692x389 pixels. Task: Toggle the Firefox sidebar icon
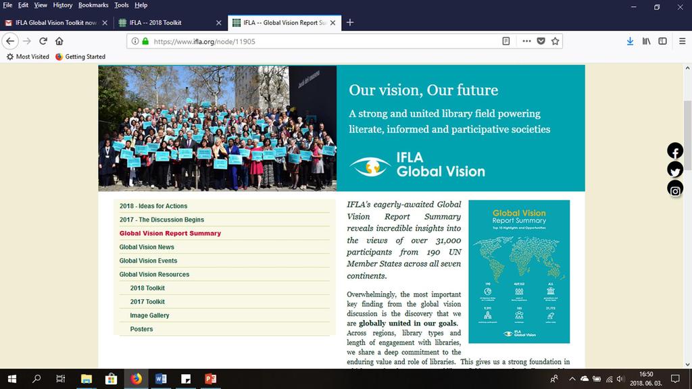pyautogui.click(x=662, y=41)
